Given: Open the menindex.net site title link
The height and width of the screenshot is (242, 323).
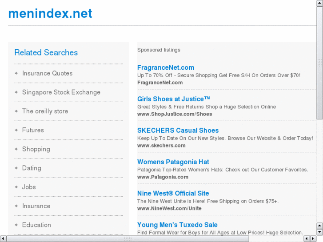Looking at the screenshot, I should (50, 13).
